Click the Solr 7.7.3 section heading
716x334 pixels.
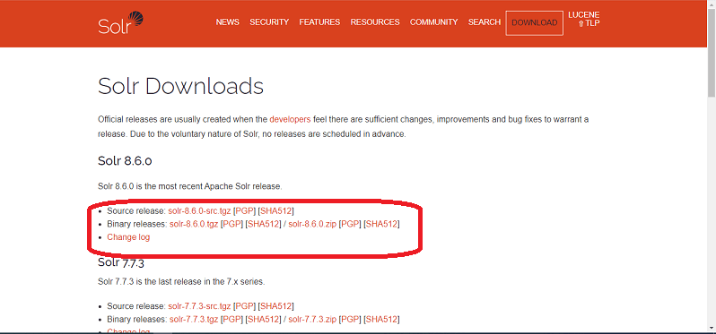pos(121,263)
